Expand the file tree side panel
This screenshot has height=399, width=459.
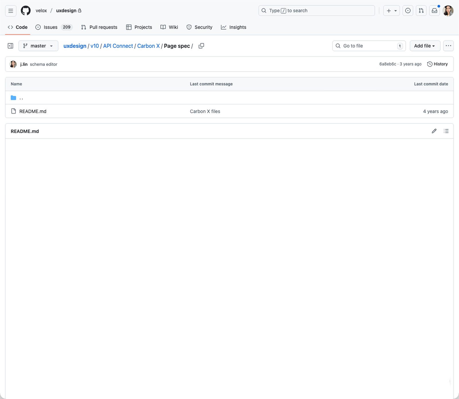coord(10,46)
